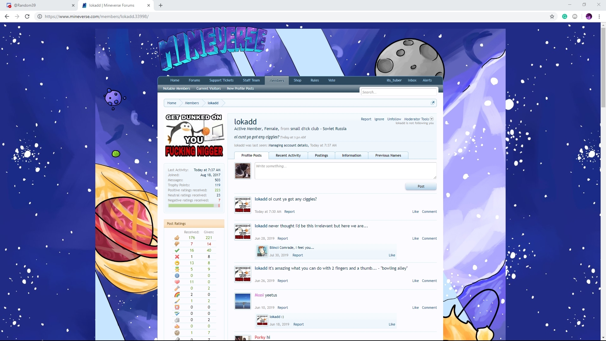This screenshot has height=341, width=606.
Task: Select the Profile Posts tab
Action: pos(251,155)
